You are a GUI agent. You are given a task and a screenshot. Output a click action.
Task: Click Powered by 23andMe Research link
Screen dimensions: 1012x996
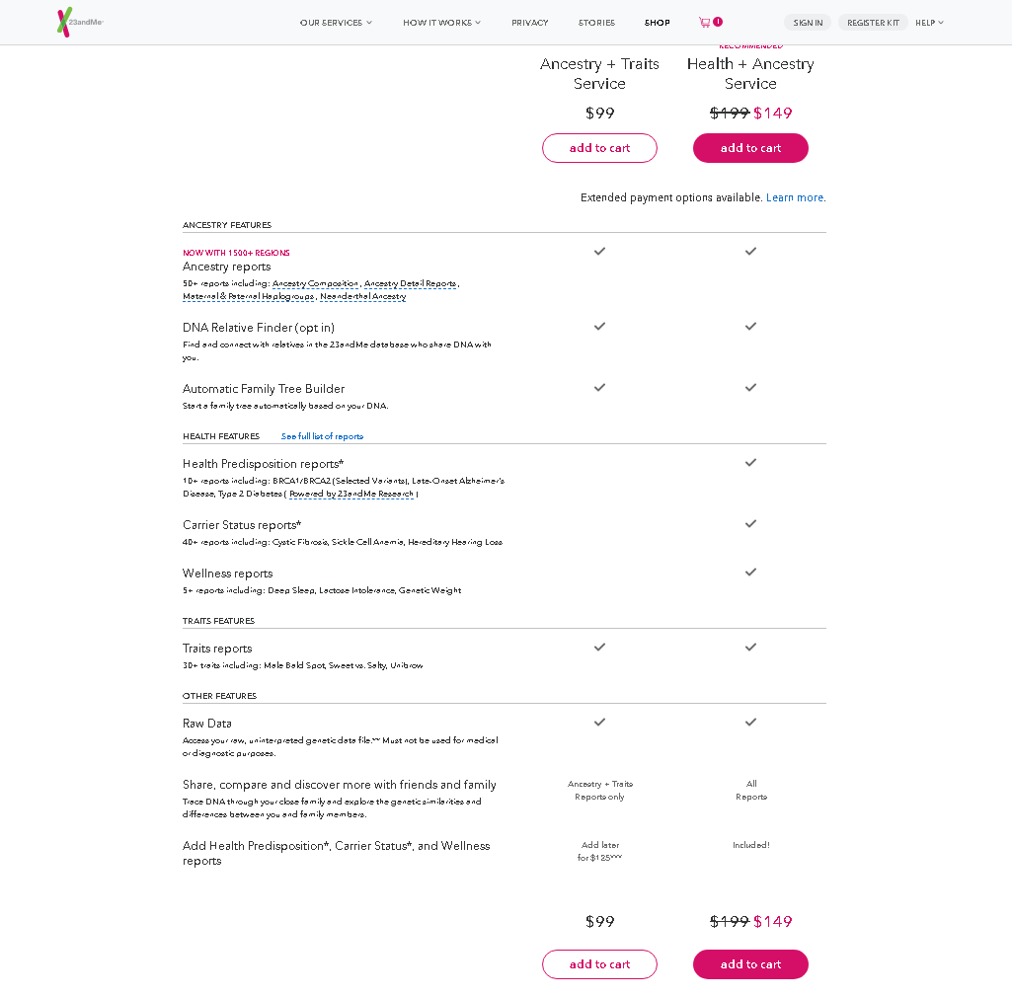351,494
